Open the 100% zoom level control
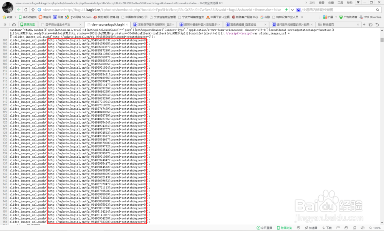This screenshot has height=231, width=384. [x=375, y=228]
